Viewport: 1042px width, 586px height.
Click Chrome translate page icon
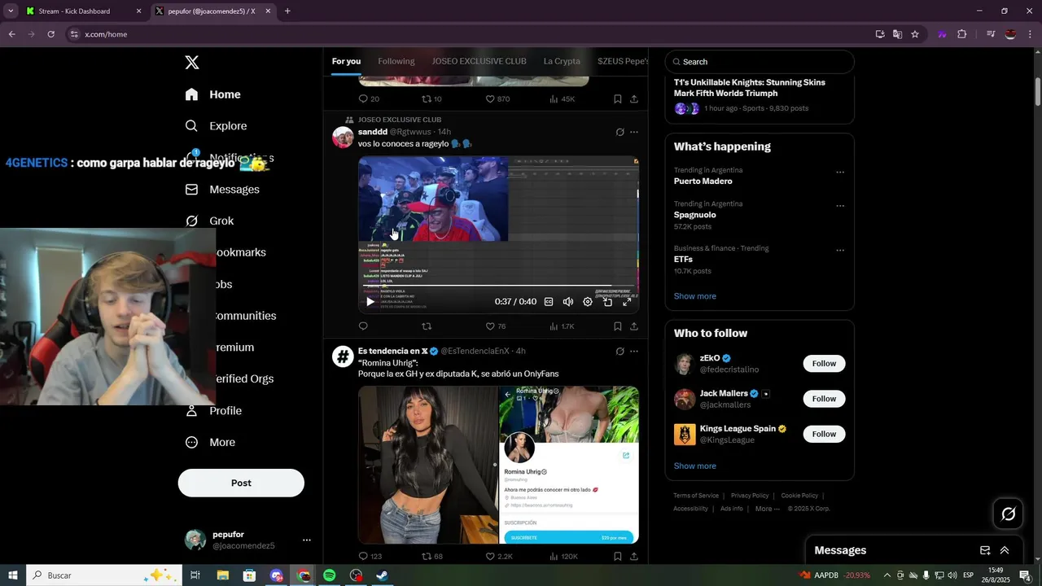pos(897,34)
